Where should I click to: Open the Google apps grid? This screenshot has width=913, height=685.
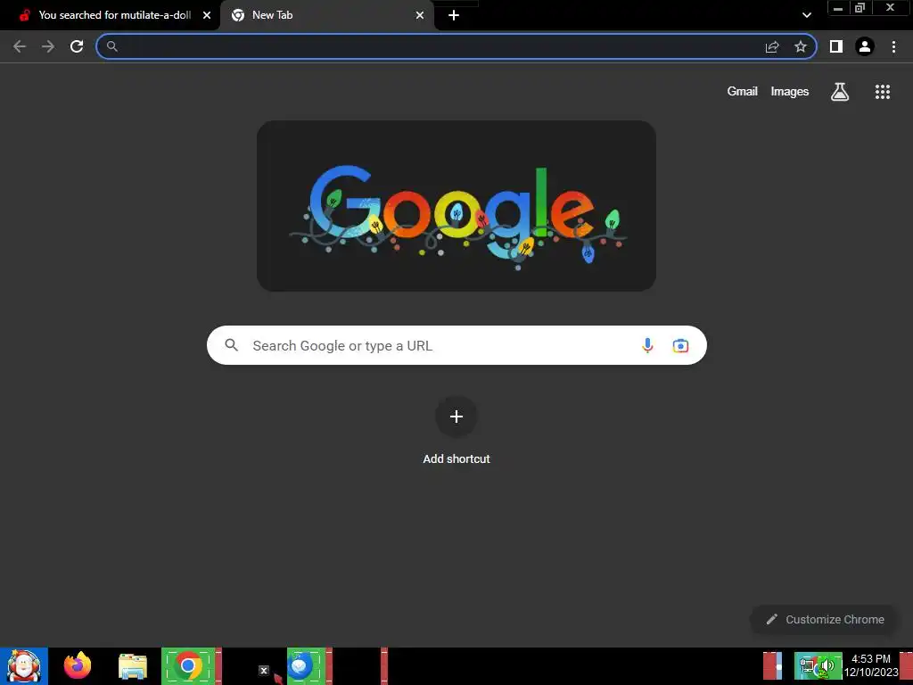click(x=883, y=92)
